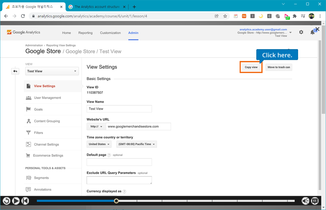Click the Segments icon
The height and width of the screenshot is (210, 326).
coord(28,178)
